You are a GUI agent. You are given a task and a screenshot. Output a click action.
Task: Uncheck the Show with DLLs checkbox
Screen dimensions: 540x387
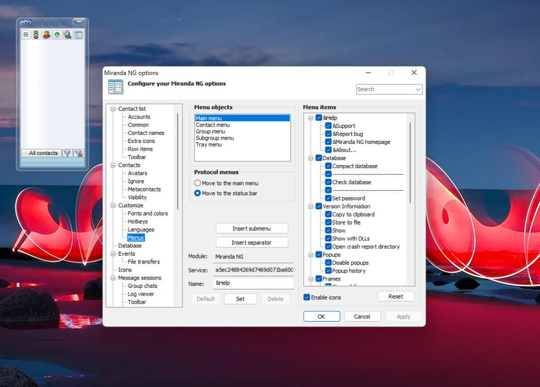coord(329,238)
